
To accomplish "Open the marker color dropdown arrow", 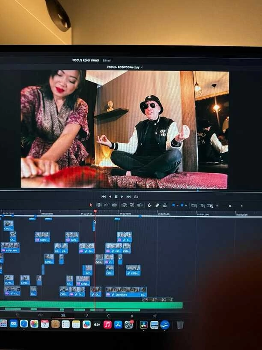I will tap(186, 205).
